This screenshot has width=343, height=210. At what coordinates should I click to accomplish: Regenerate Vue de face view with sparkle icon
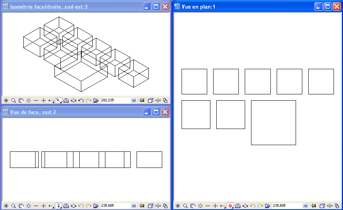pos(29,206)
